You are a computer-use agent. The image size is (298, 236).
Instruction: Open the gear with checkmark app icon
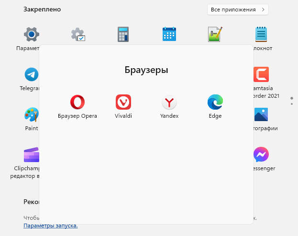coord(78,34)
